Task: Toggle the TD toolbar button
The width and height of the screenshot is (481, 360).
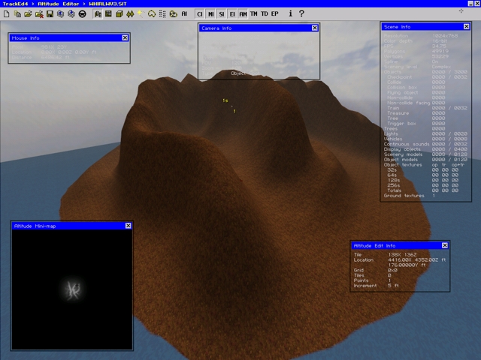Action: pyautogui.click(x=265, y=13)
